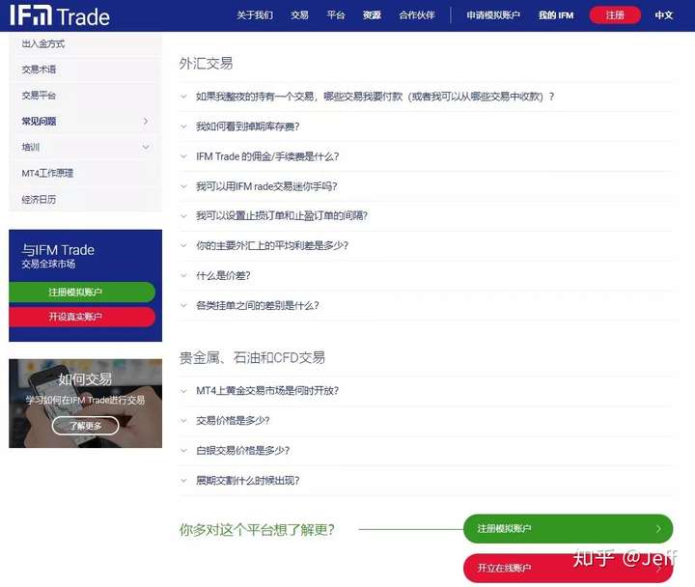Switch language via 中文 selector
The height and width of the screenshot is (587, 695).
(663, 15)
